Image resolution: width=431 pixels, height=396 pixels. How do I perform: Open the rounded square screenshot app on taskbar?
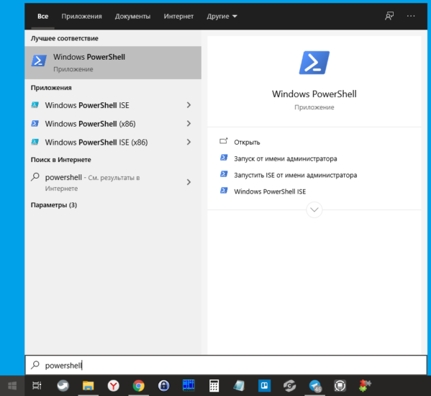tap(340, 385)
